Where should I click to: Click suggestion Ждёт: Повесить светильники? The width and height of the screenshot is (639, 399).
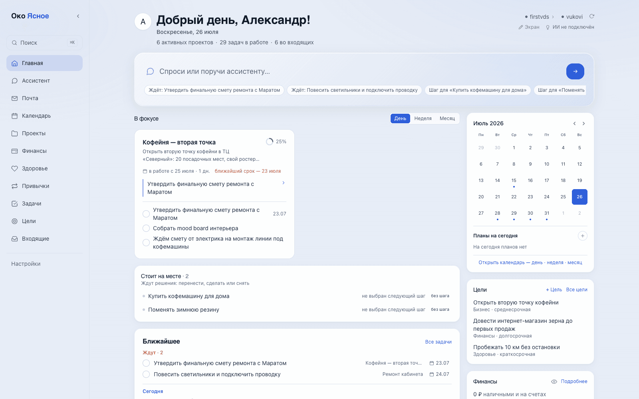354,90
